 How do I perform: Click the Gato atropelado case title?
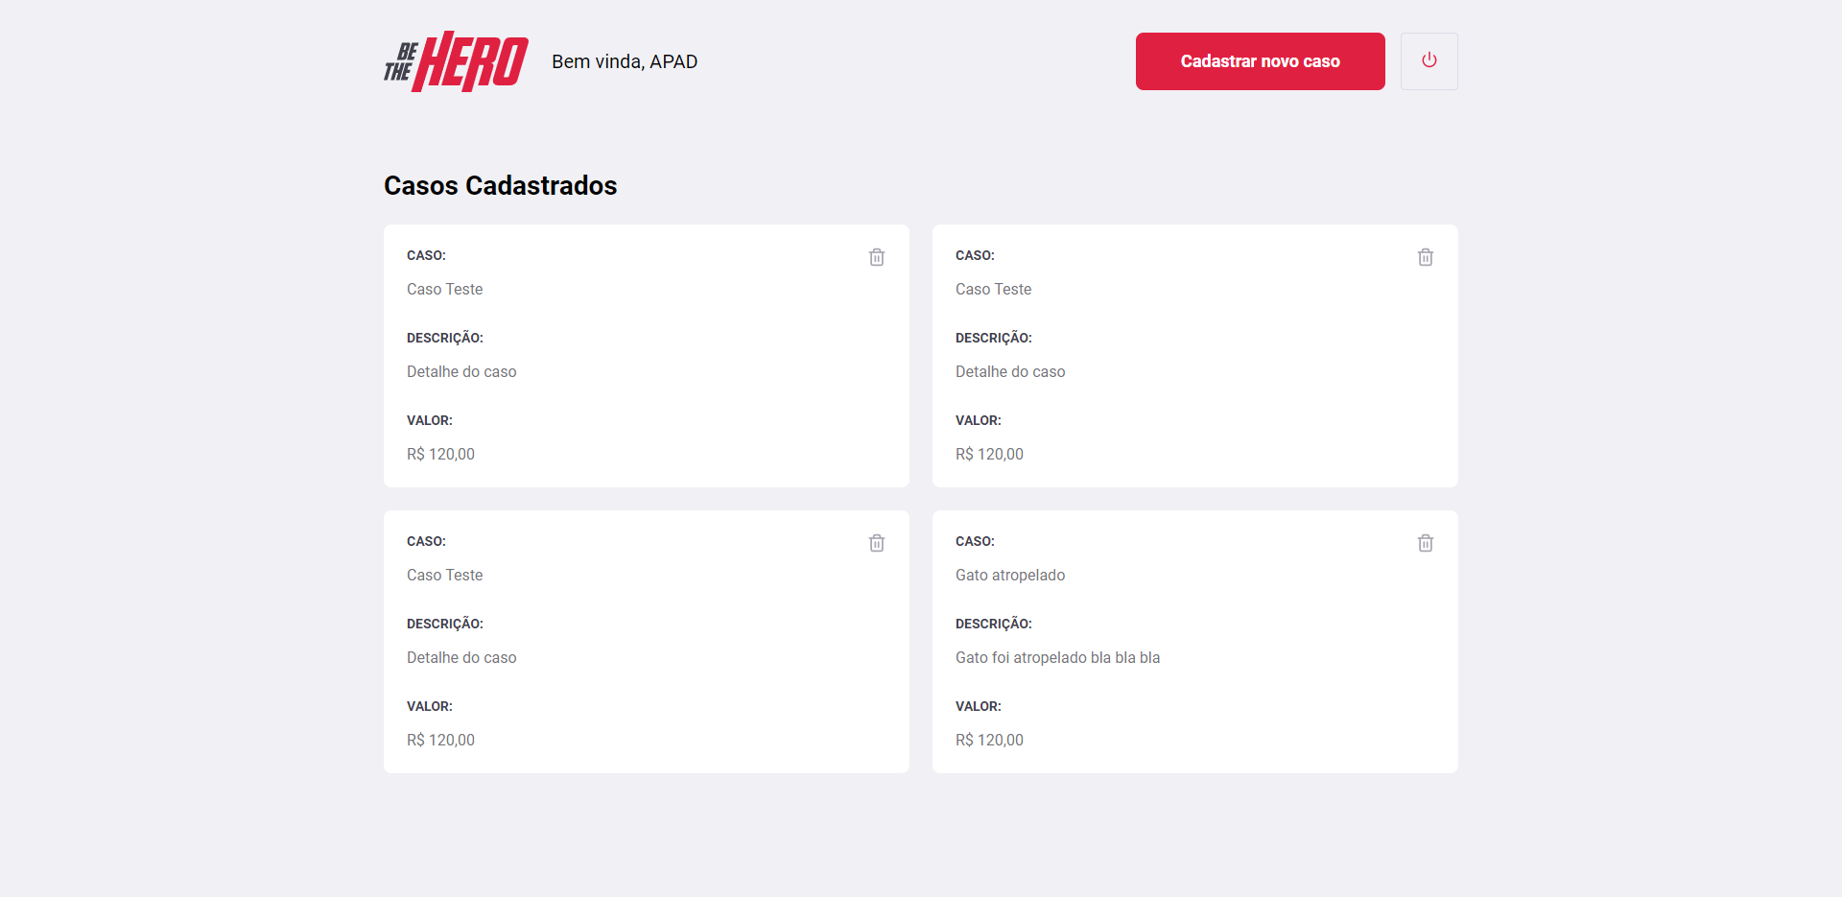pos(1009,575)
